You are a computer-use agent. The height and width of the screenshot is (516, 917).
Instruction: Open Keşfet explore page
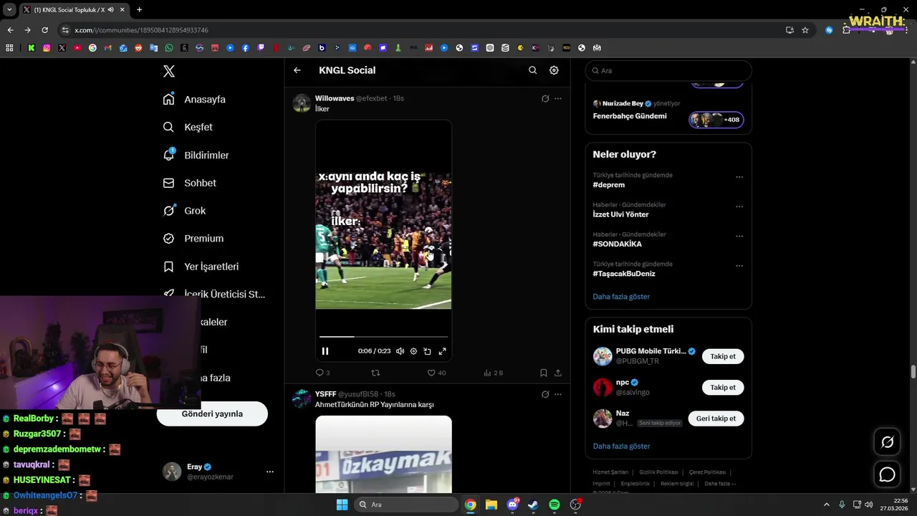pos(188,127)
